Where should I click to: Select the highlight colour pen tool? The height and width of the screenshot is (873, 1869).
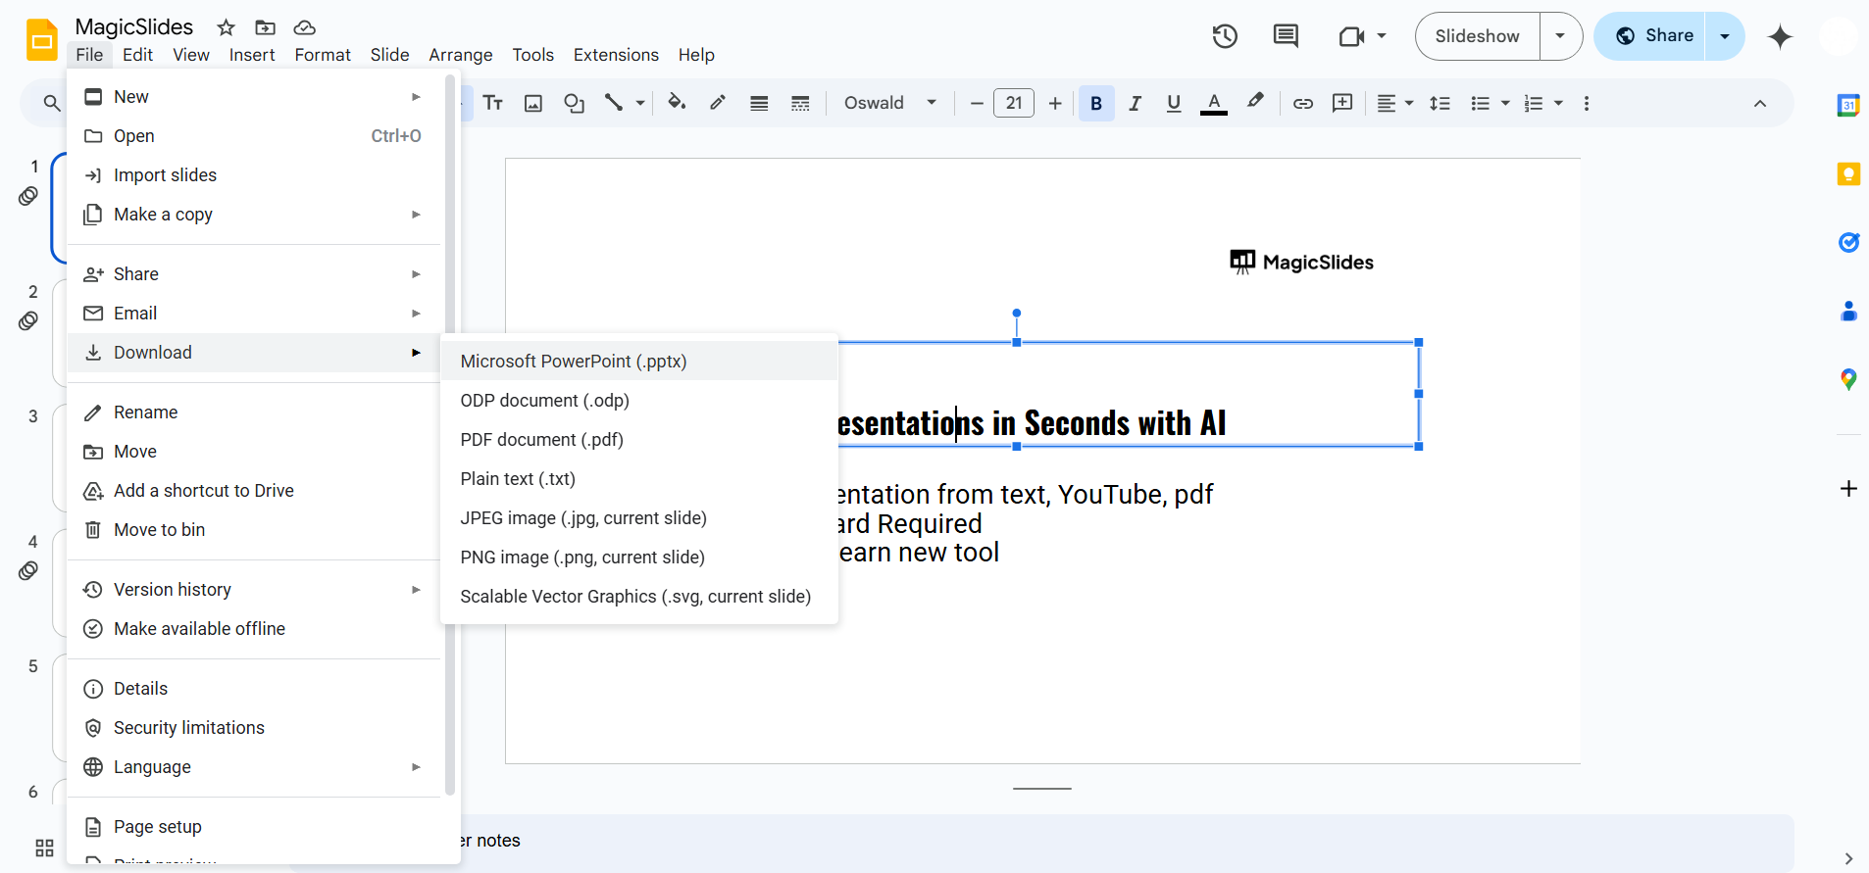point(1255,102)
